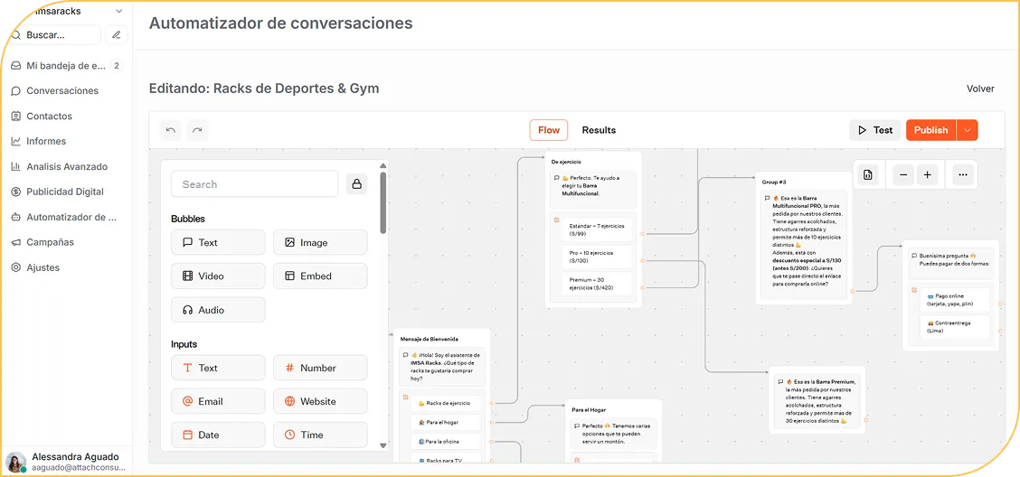Switch to the Results tab
Image resolution: width=1020 pixels, height=477 pixels.
599,130
